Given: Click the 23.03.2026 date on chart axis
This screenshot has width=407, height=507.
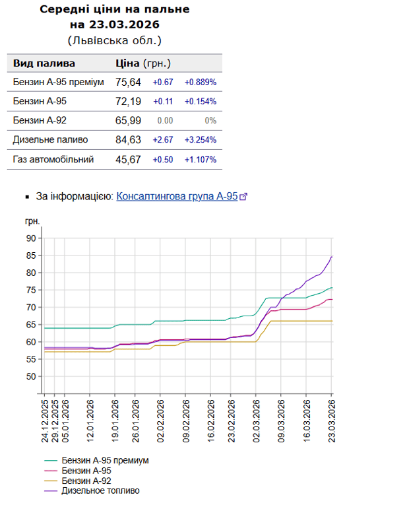Looking at the screenshot, I should point(331,421).
